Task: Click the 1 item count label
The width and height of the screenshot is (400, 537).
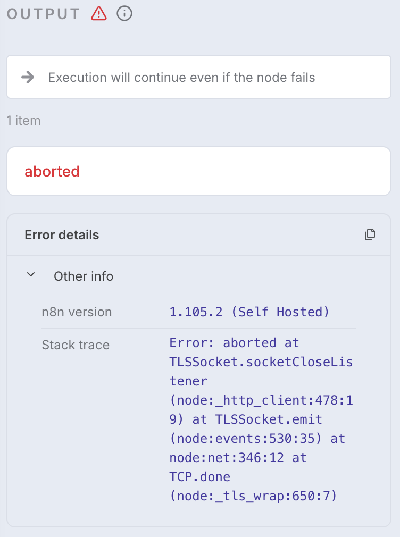Action: (23, 120)
